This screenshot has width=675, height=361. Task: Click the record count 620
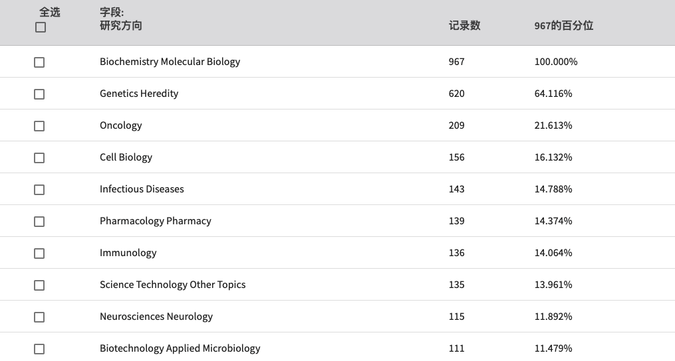point(457,94)
